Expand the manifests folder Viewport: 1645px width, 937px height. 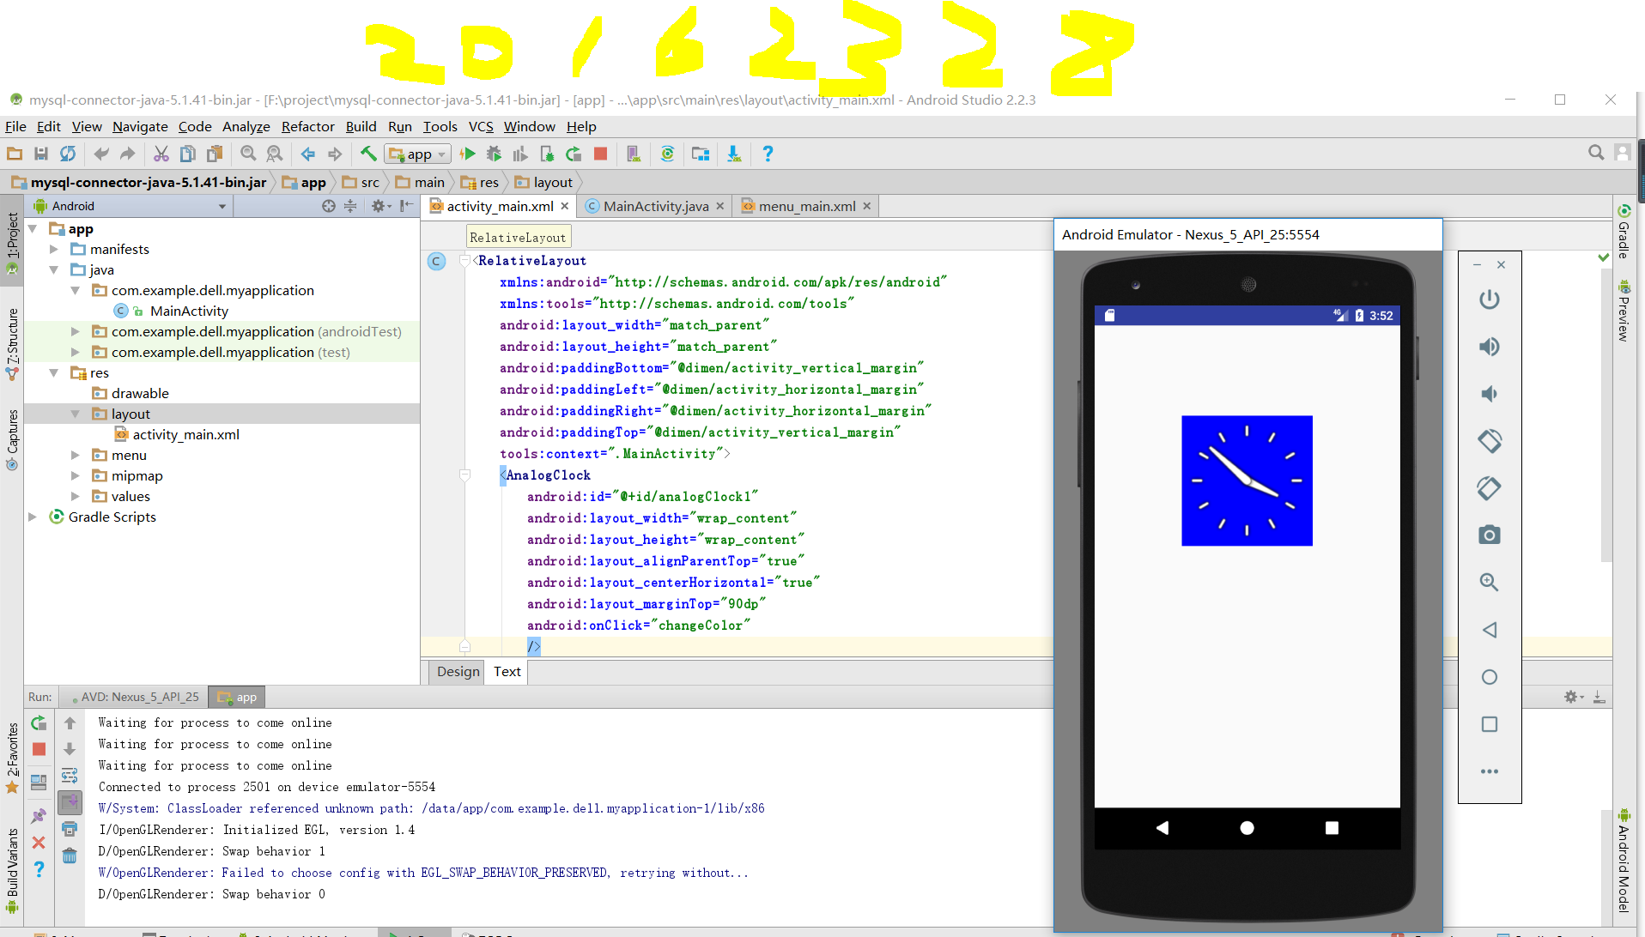54,249
